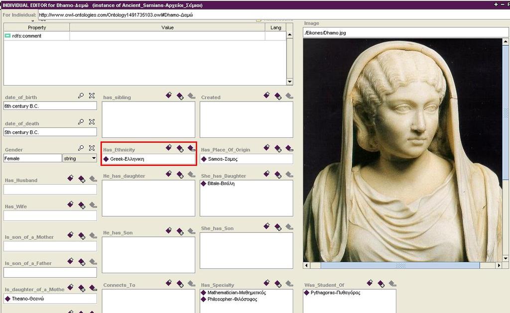
Task: Add instance to She_has_Daughter
Action: (x=278, y=175)
